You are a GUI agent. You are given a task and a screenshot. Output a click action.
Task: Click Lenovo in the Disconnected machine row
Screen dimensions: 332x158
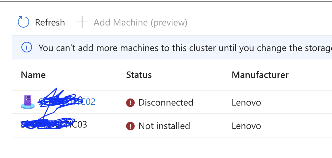point(246,103)
